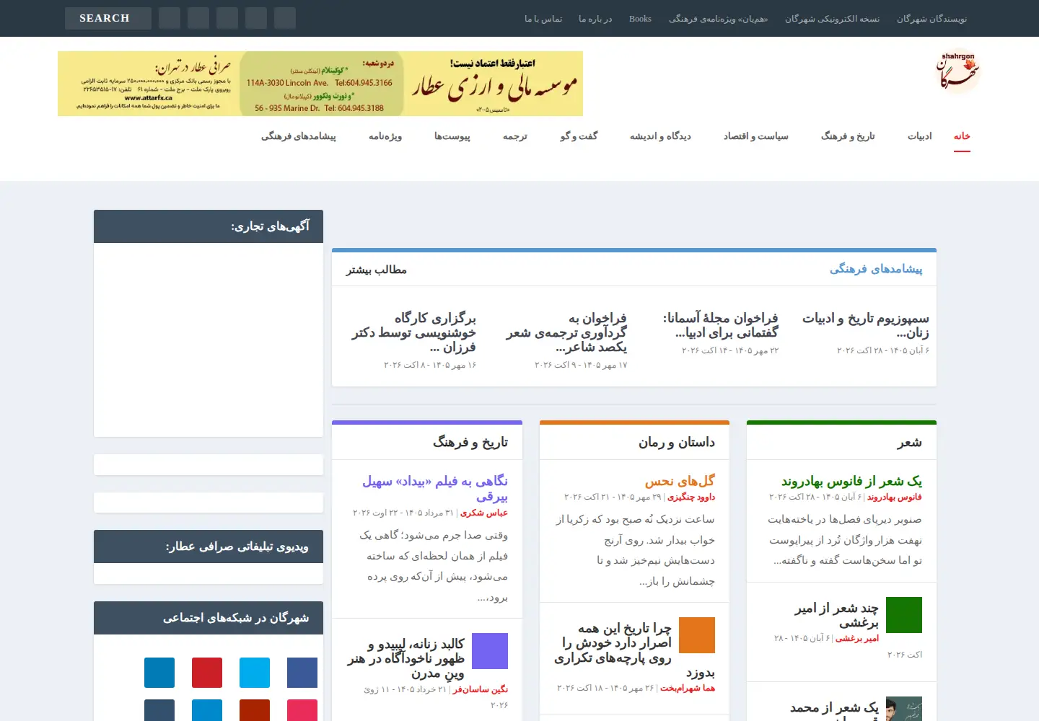1039x721 pixels.
Task: Click author link نگین ساسان‌فر
Action: pos(481,690)
